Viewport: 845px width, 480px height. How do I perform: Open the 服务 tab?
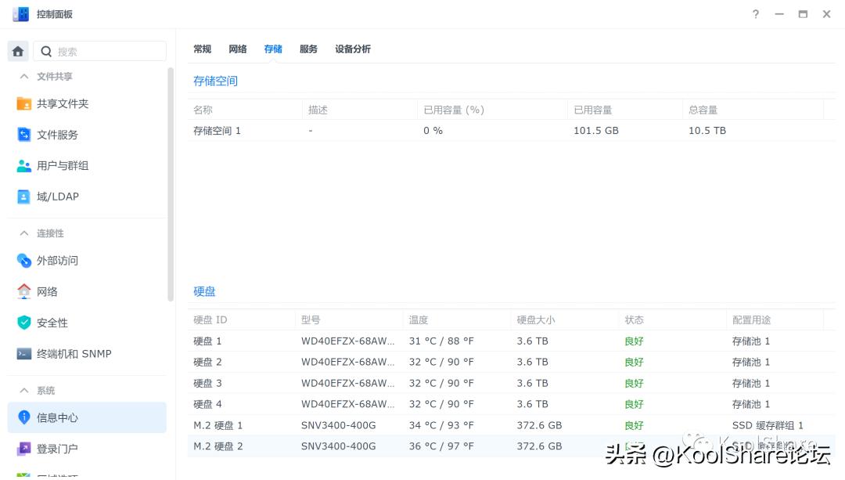308,49
